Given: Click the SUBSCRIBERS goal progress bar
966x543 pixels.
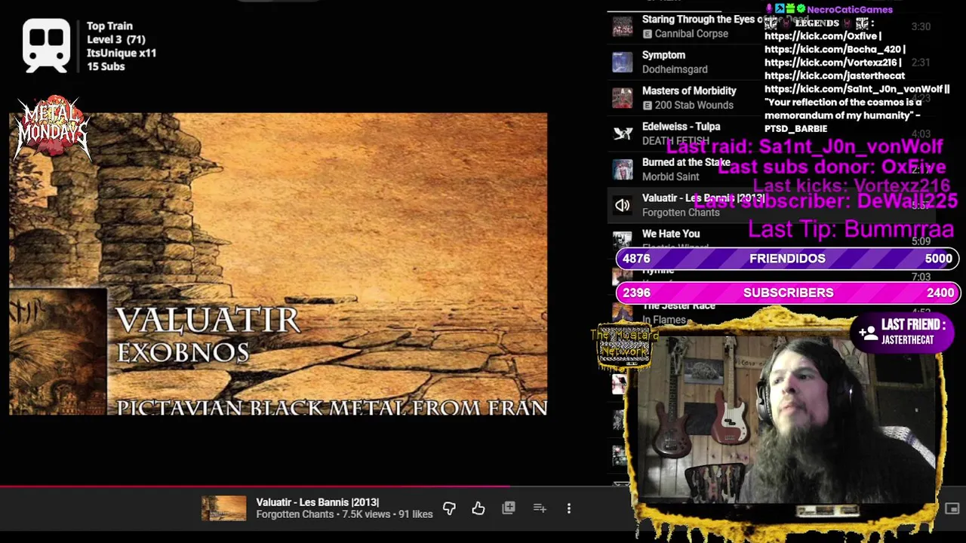Looking at the screenshot, I should [x=787, y=293].
